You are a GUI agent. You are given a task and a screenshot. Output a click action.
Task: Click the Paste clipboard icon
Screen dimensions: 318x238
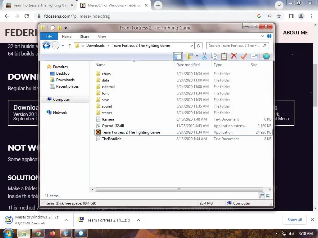(224, 56)
